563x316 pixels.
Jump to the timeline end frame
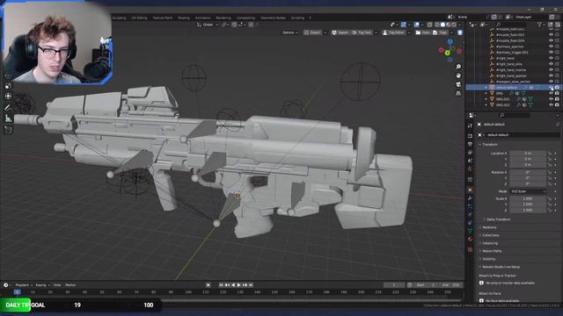pos(251,285)
